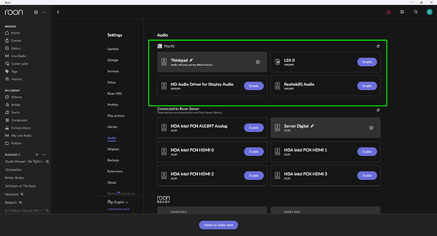Add new playlist with plus icon
Viewport: 437px width, 236px height.
(37, 154)
